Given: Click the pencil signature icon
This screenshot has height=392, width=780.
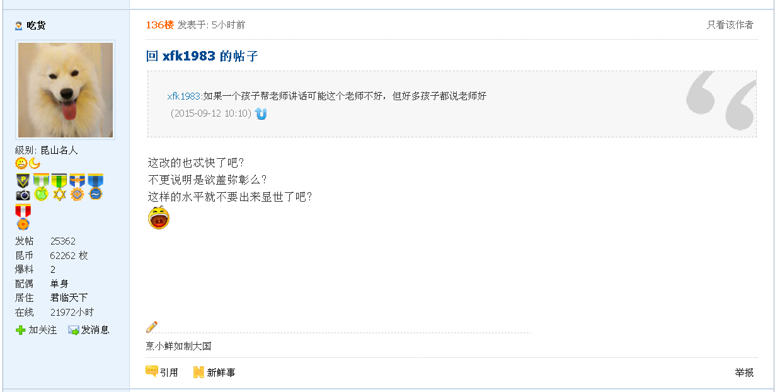Looking at the screenshot, I should click(152, 326).
